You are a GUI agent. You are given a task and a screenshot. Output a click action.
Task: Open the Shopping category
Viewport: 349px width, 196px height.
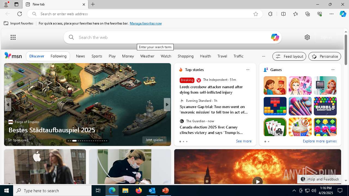click(x=186, y=56)
